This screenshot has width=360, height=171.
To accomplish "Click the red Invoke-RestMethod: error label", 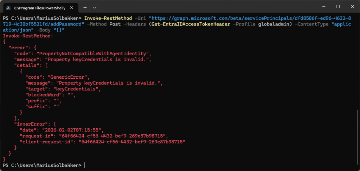I will click(28, 36).
